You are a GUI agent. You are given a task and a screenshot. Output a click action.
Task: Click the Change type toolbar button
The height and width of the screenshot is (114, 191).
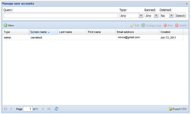point(151,25)
